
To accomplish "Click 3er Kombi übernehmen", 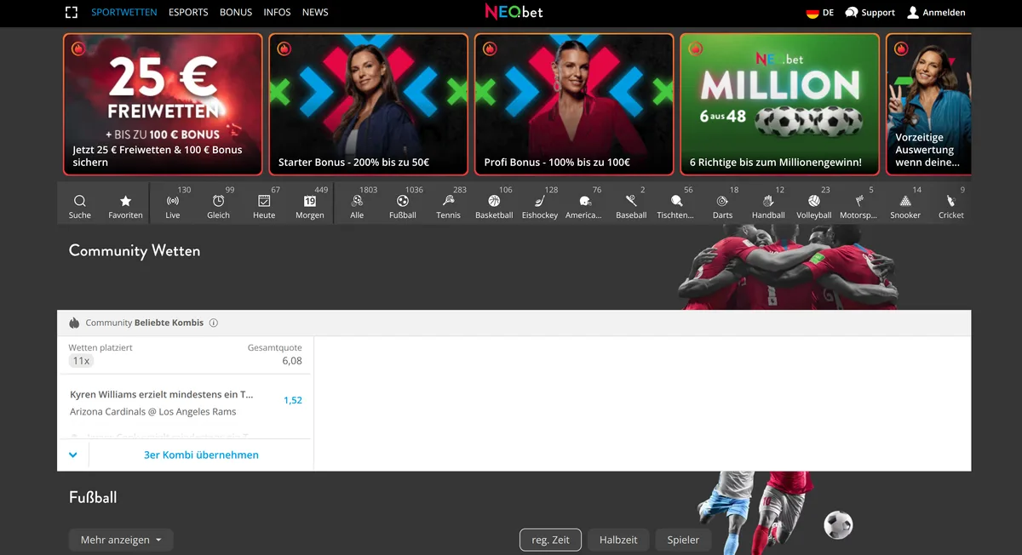I will coord(201,455).
